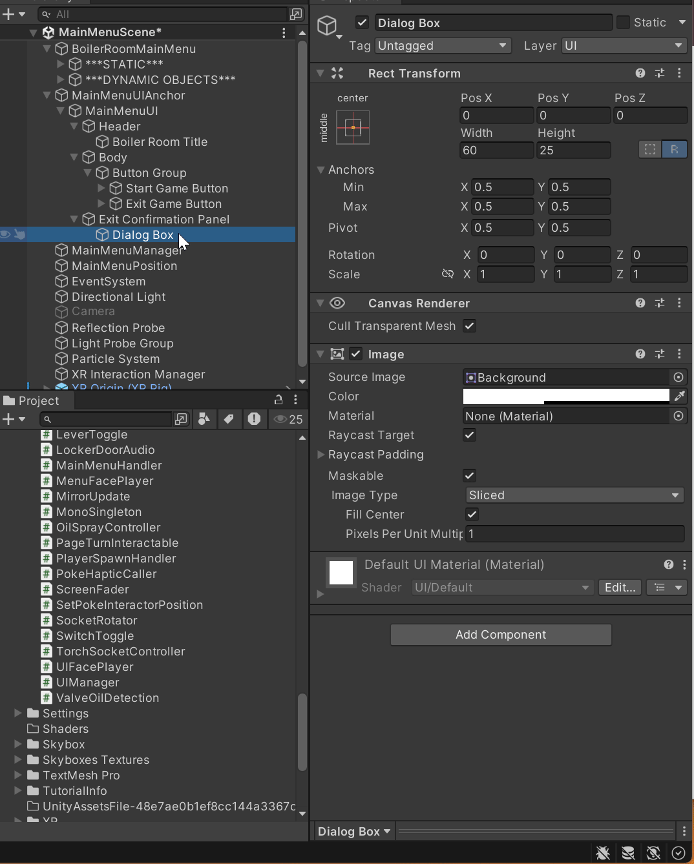Select the UIManager script asset
The width and height of the screenshot is (694, 864).
87,682
